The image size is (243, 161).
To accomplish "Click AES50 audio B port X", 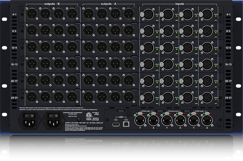I will click(x=153, y=120).
